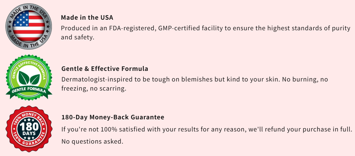Select the "180-Day Money-Back Guarantee" heading
Screen dimensions: 355x156
coord(113,117)
